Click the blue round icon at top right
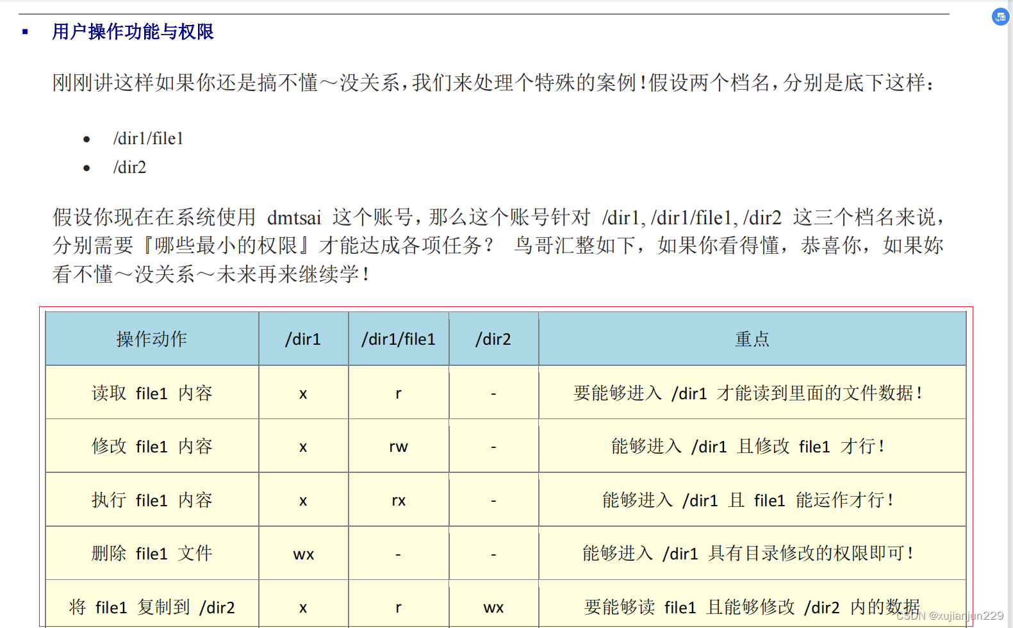This screenshot has height=628, width=1013. coord(1000,17)
